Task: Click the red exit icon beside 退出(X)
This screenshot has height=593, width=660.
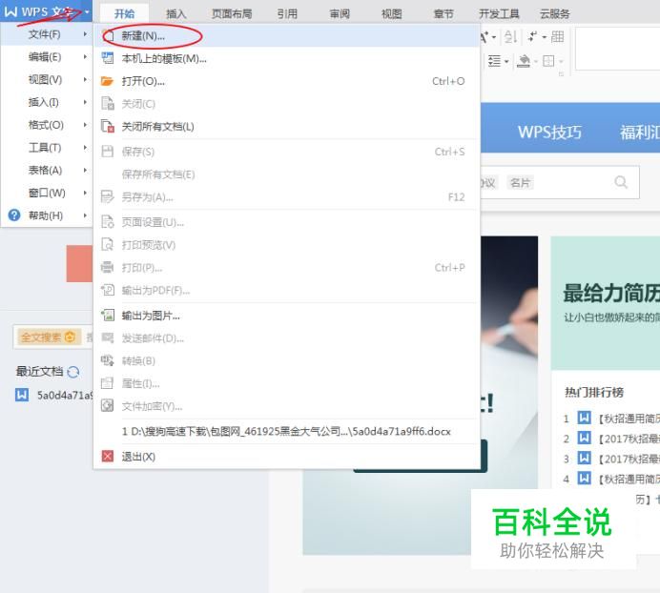Action: click(x=108, y=457)
